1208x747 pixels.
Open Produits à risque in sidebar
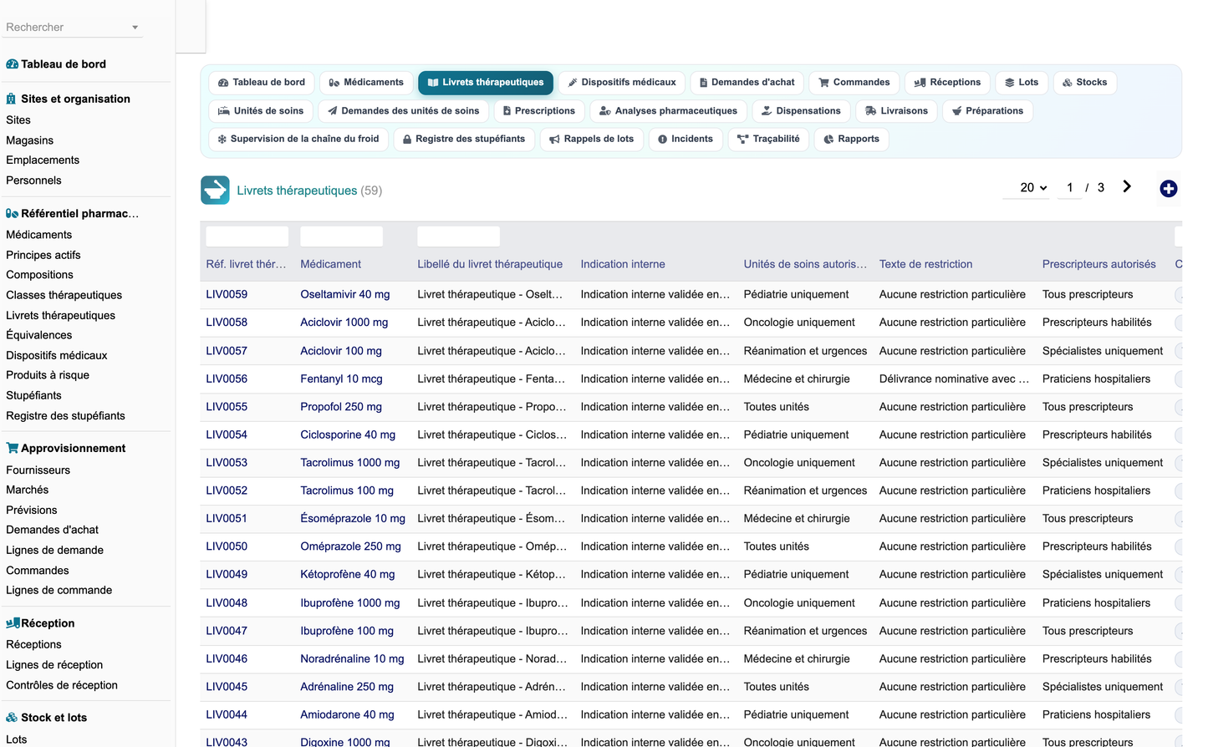[x=48, y=375]
